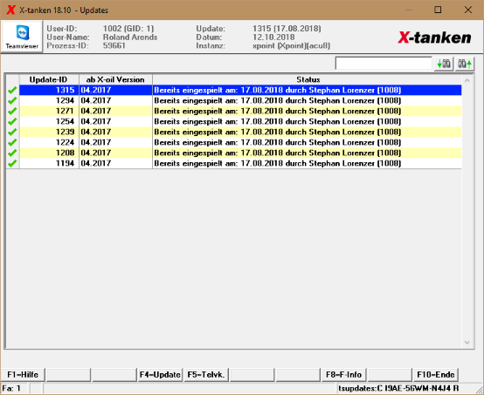Select Update-ID 1315 cell

click(x=49, y=90)
